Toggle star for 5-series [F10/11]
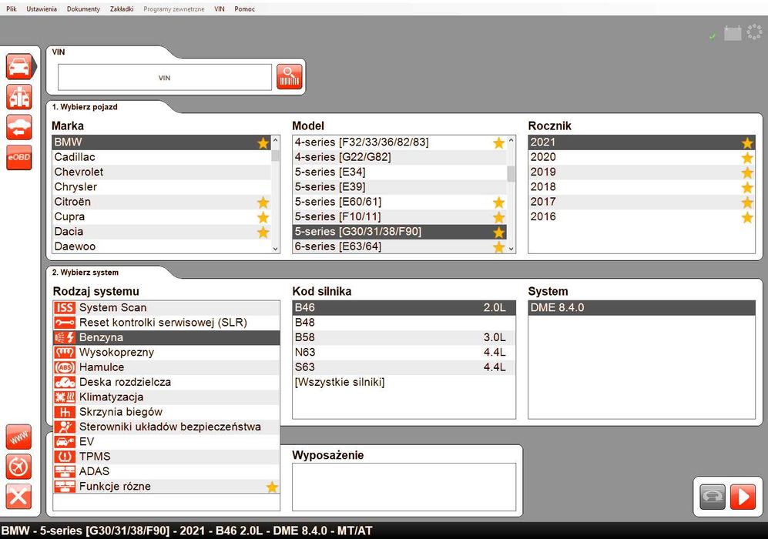This screenshot has height=539, width=768. [x=498, y=217]
